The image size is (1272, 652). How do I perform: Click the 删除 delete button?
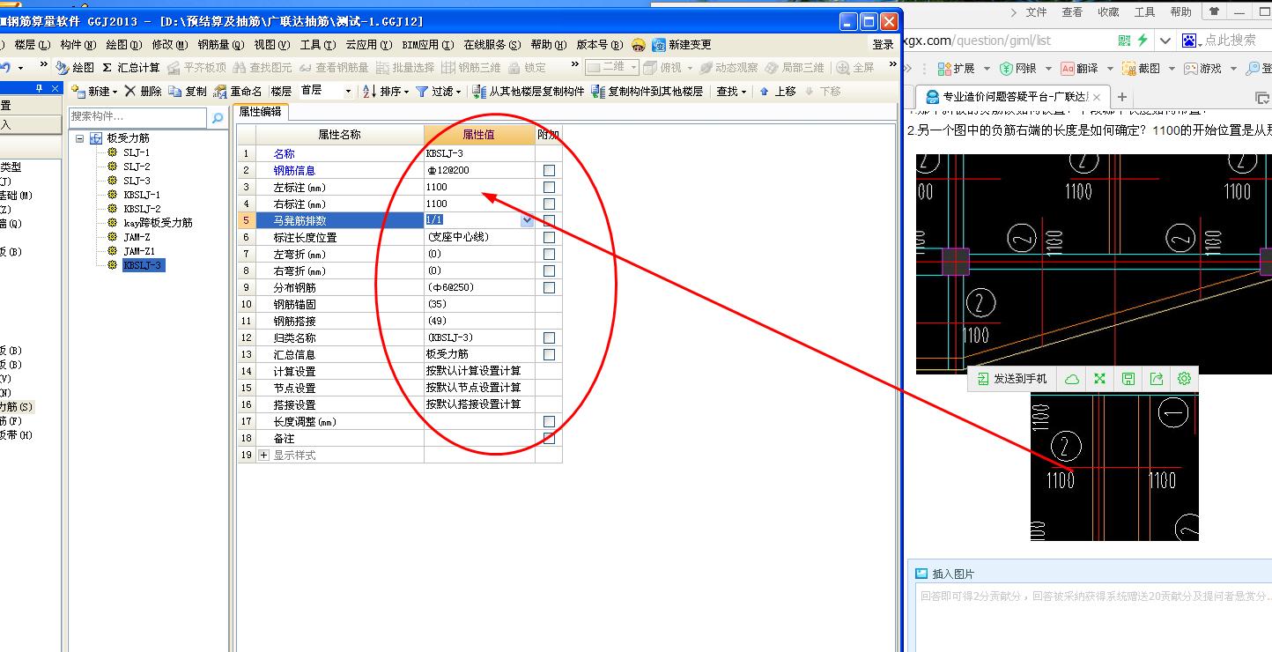[143, 91]
